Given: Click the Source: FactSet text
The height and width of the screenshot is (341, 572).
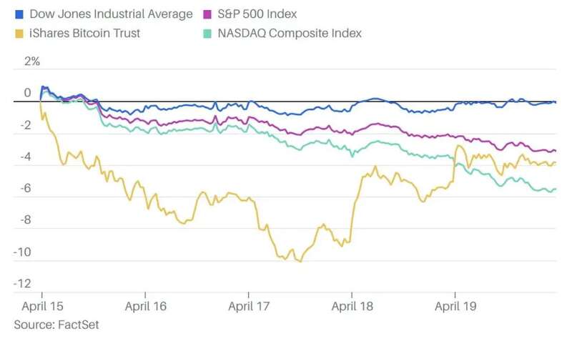Looking at the screenshot, I should [x=56, y=325].
